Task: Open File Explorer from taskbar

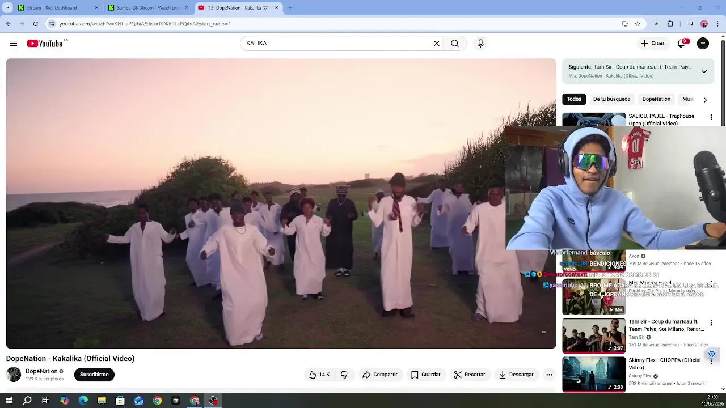Action: point(102,401)
